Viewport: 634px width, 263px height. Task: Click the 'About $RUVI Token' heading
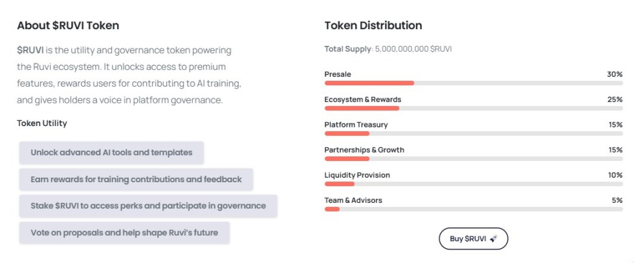(68, 26)
